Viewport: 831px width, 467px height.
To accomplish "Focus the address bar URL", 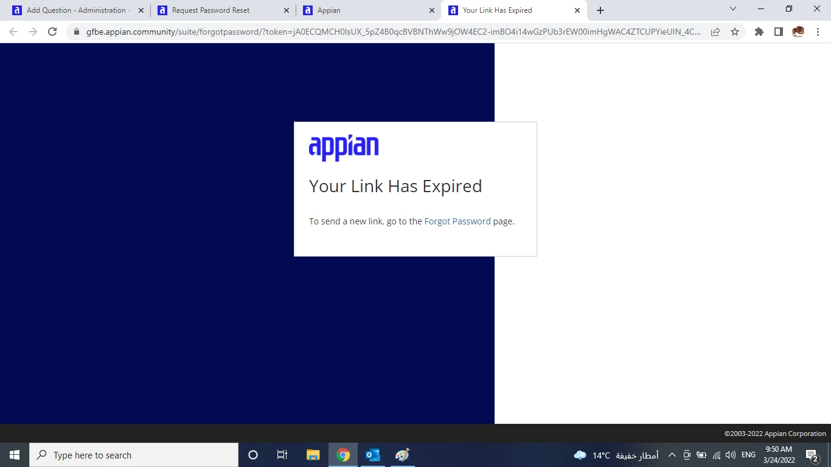I will [x=394, y=32].
